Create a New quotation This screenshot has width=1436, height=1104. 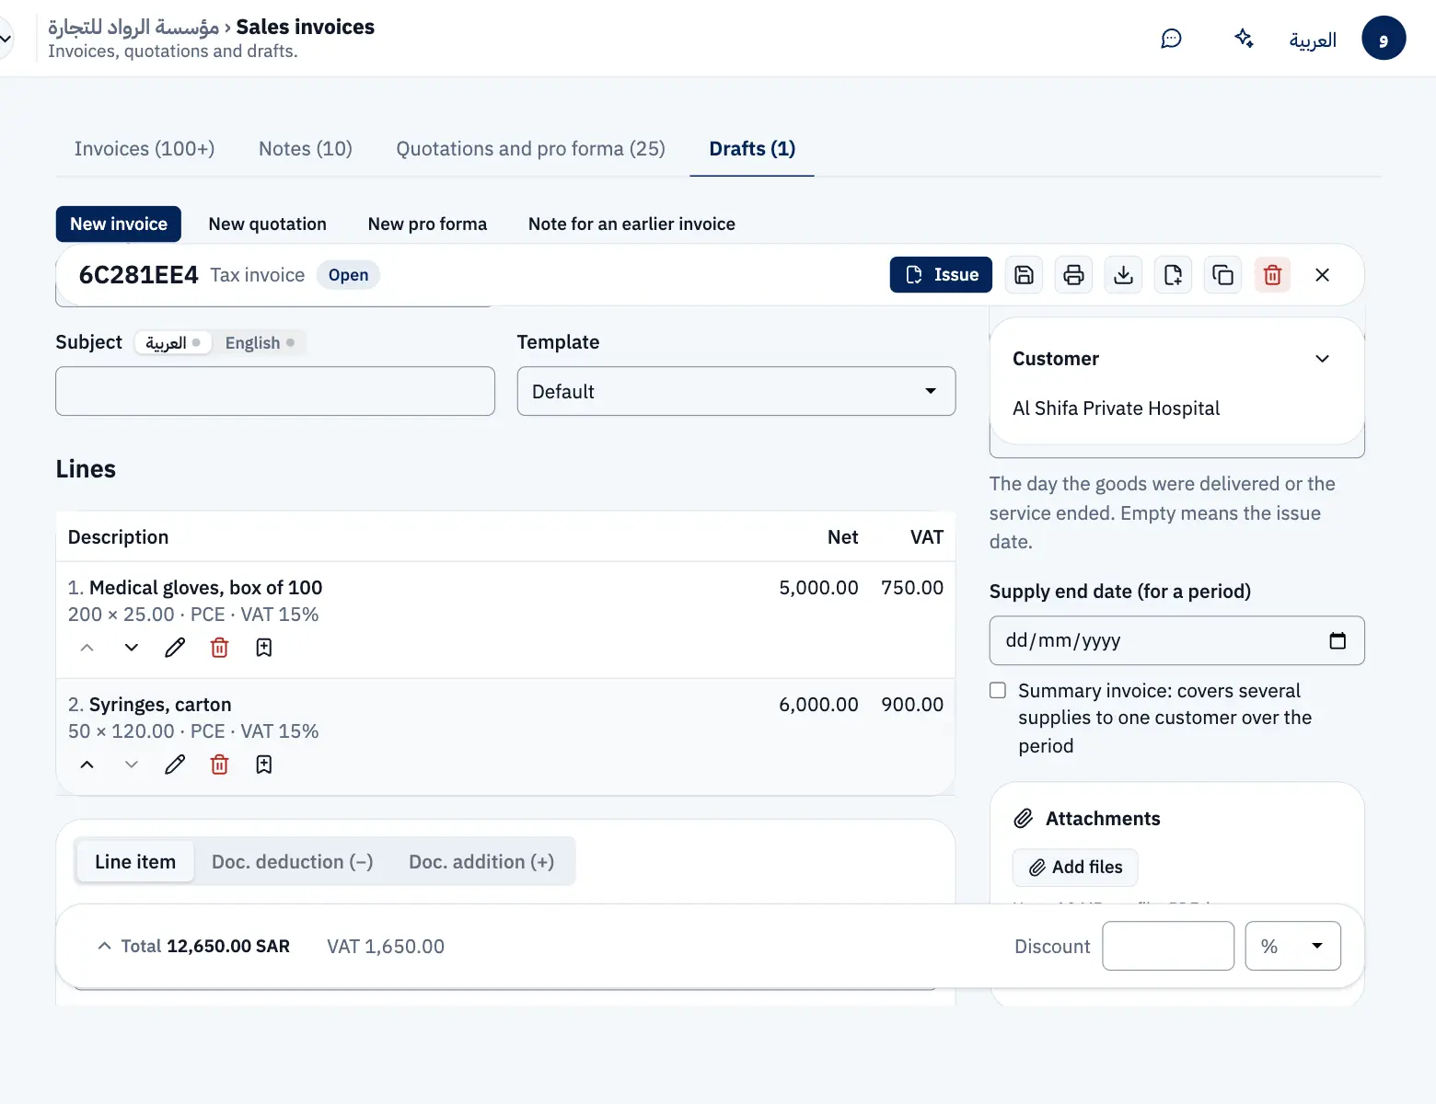(x=268, y=224)
